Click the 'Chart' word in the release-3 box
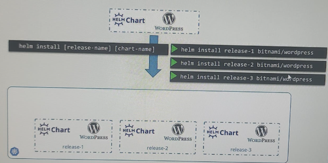328x163 pixels. click(x=229, y=133)
